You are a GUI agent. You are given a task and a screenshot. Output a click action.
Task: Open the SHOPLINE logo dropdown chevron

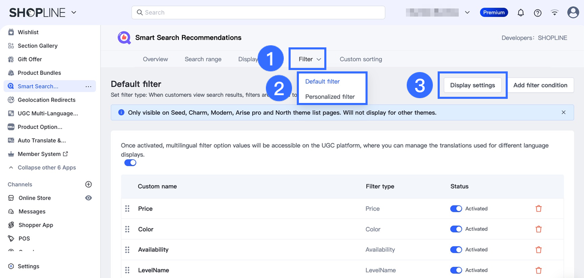point(74,13)
